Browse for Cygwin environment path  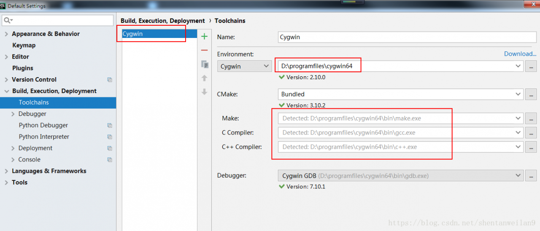pos(531,66)
